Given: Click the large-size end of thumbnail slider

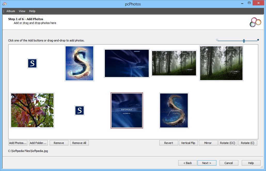Looking at the screenshot, I should pos(258,40).
